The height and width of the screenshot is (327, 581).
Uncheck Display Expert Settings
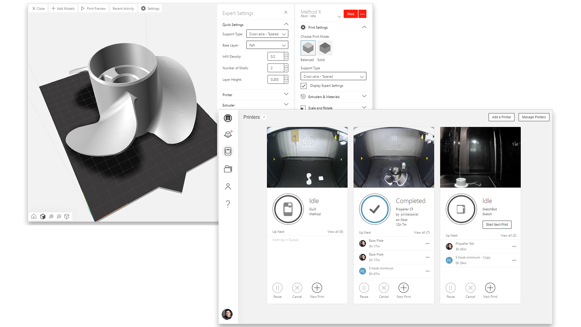click(304, 86)
